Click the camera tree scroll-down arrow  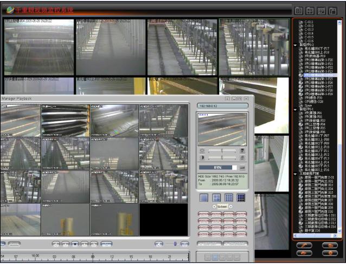coord(339,231)
